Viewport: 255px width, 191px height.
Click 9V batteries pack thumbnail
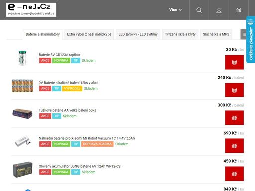tap(22, 86)
